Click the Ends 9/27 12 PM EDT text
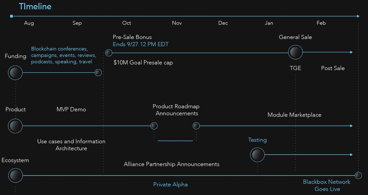The height and width of the screenshot is (195, 368). tap(141, 44)
